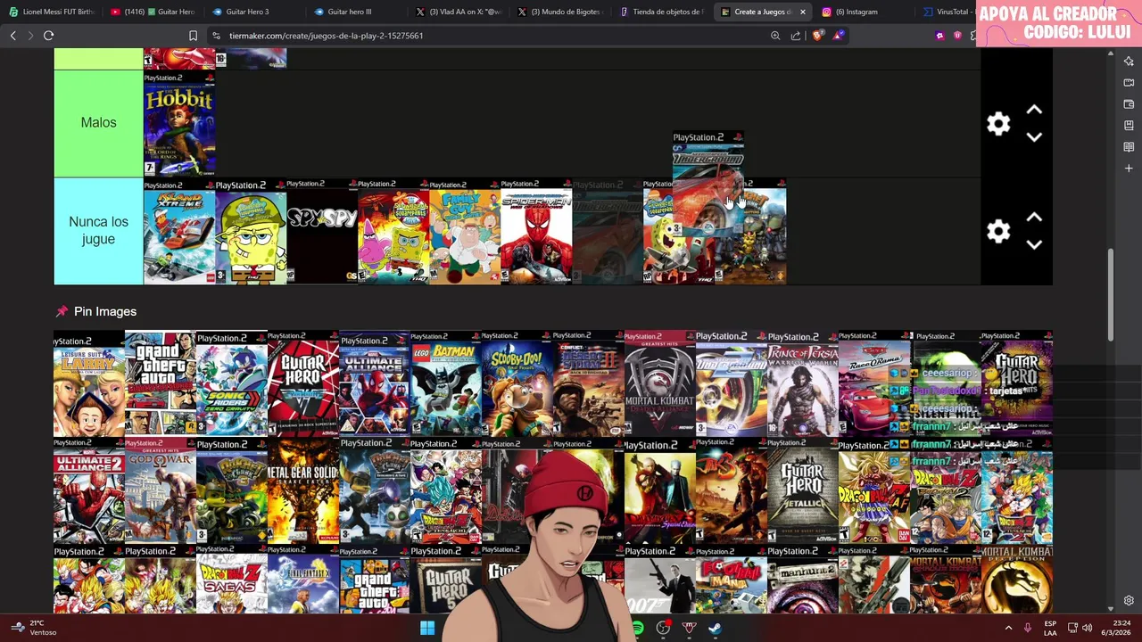Pick Prince of Persia Warrior Within cover
Image resolution: width=1142 pixels, height=642 pixels.
pos(803,383)
